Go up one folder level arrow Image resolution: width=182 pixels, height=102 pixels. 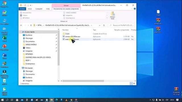(x=31, y=25)
